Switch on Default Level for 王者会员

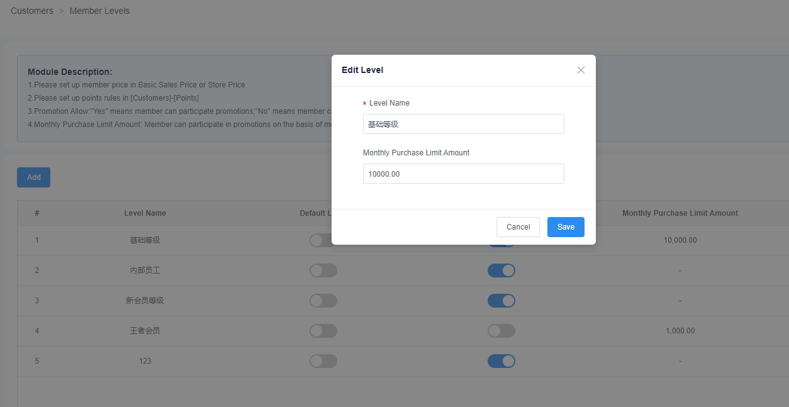[x=323, y=331]
